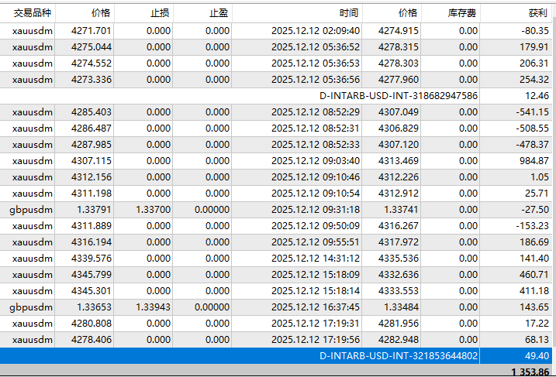Click the total profit 1 353.86 cell
The height and width of the screenshot is (377, 556).
pos(530,372)
